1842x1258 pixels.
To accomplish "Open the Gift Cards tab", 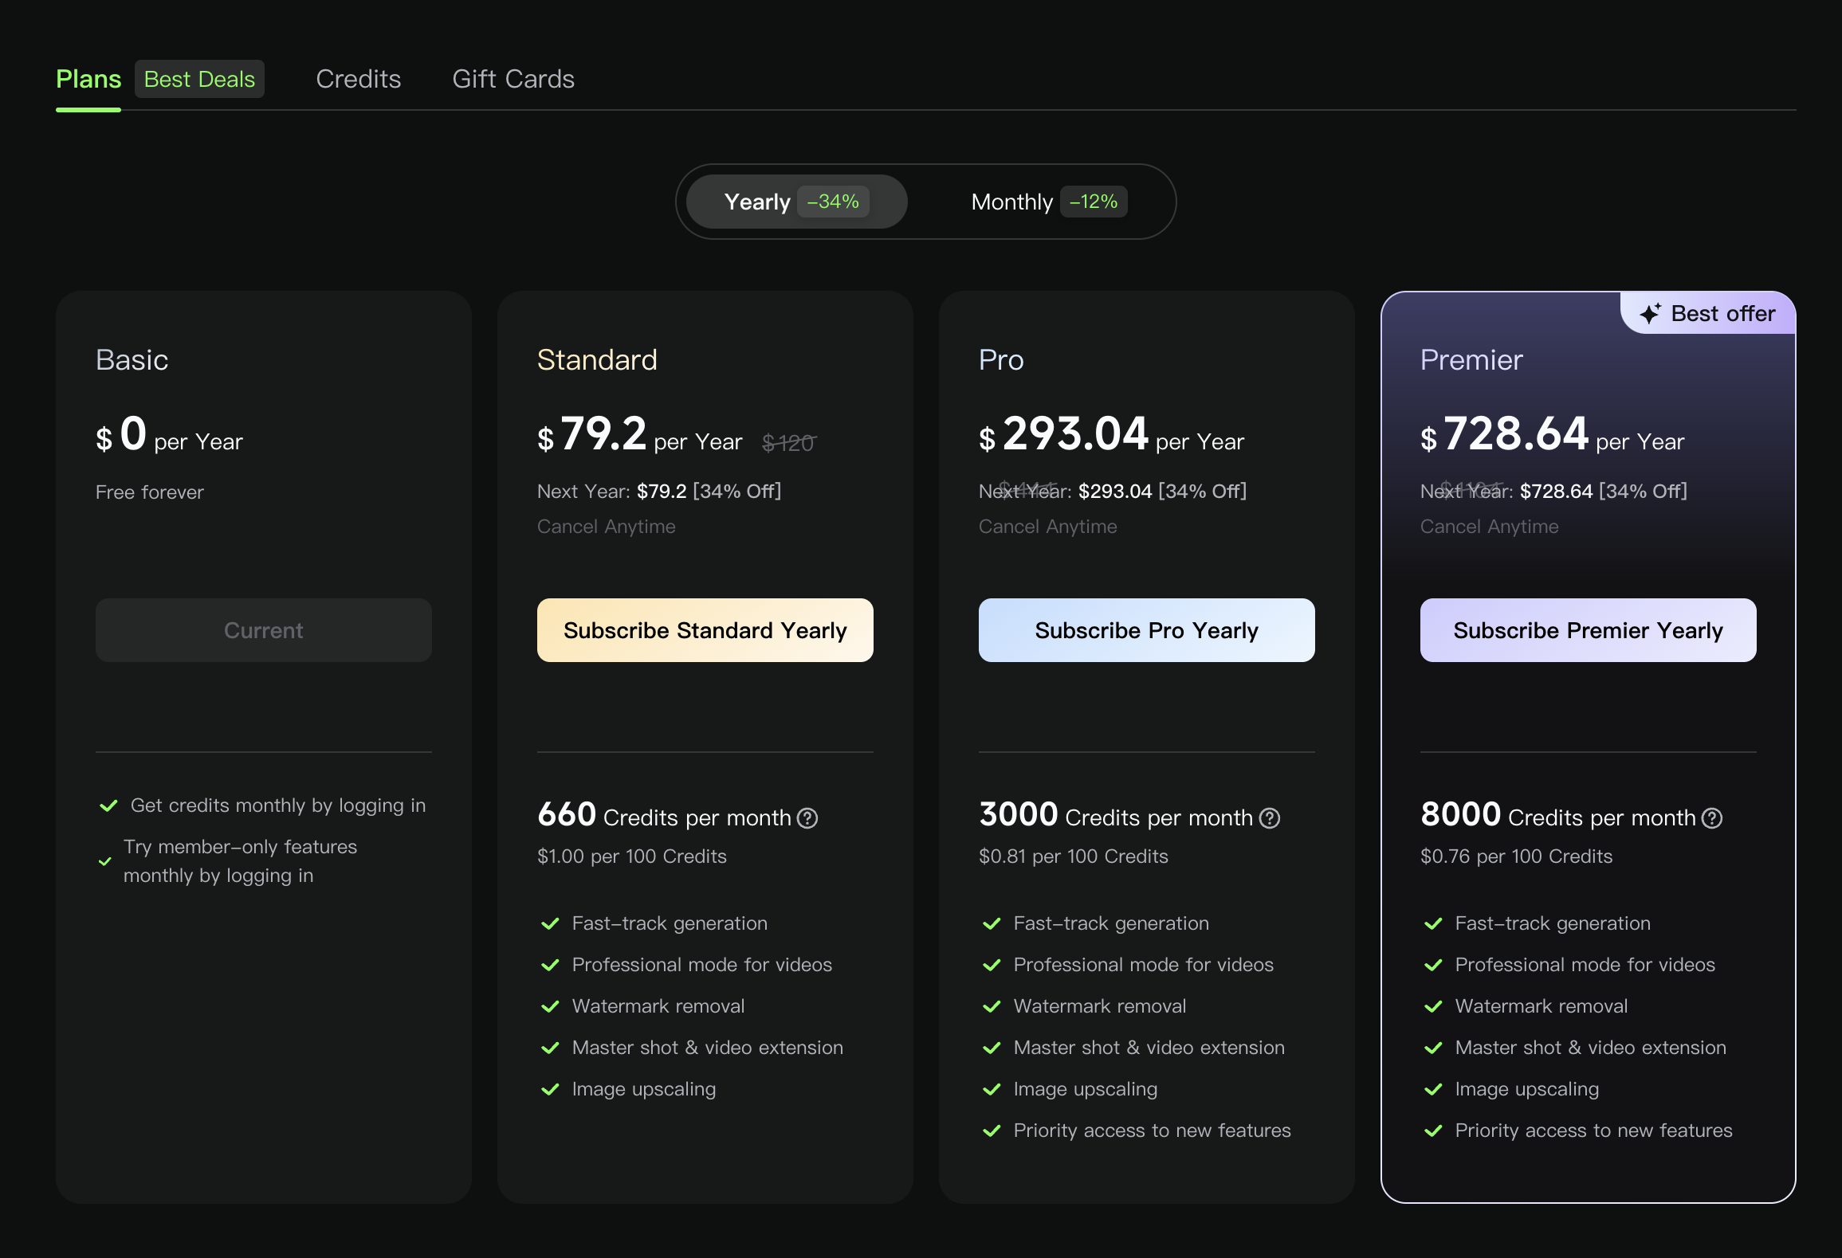I will point(513,78).
